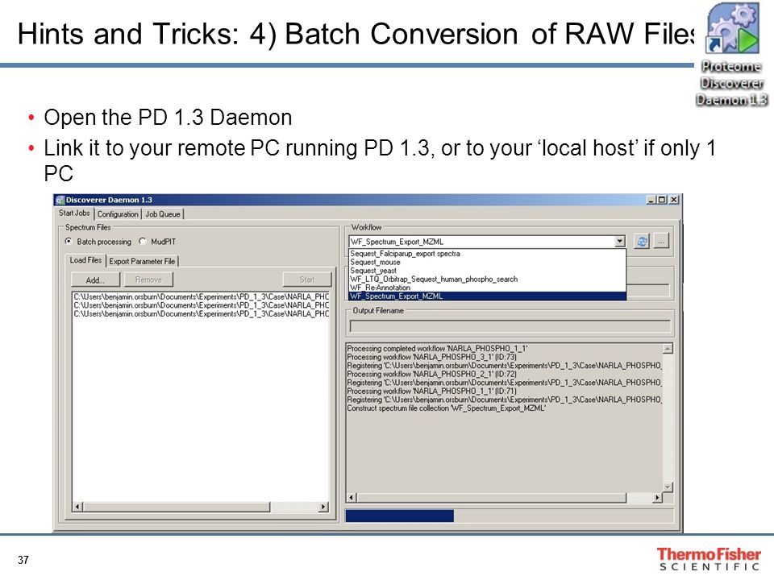Viewport: 774px width, 580px height.
Task: Click the log pane horizontal scrollbar
Action: (505, 498)
